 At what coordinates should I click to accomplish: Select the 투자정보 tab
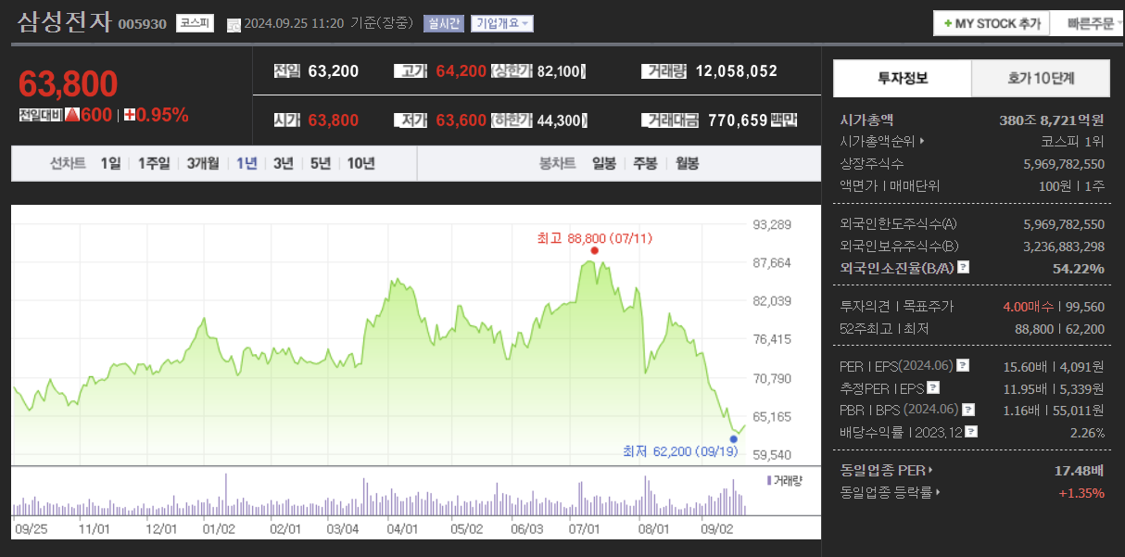903,78
